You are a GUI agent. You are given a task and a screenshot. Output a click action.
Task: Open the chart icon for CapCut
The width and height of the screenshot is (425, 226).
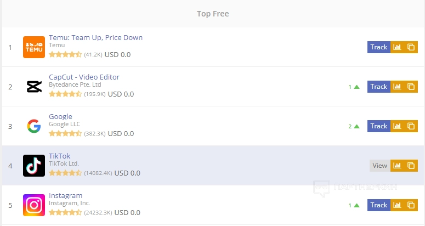tap(398, 87)
